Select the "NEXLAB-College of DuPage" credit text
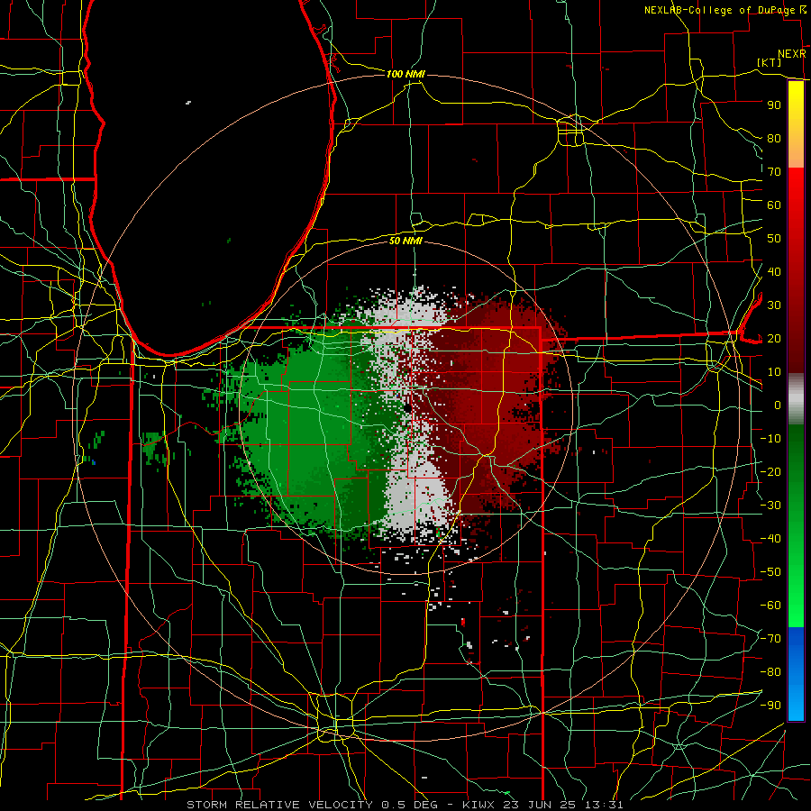Image resolution: width=811 pixels, height=811 pixels. coord(719,10)
